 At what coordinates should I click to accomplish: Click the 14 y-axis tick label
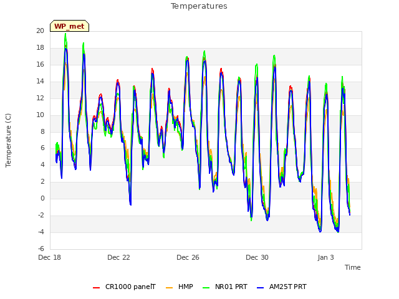click(x=40, y=81)
